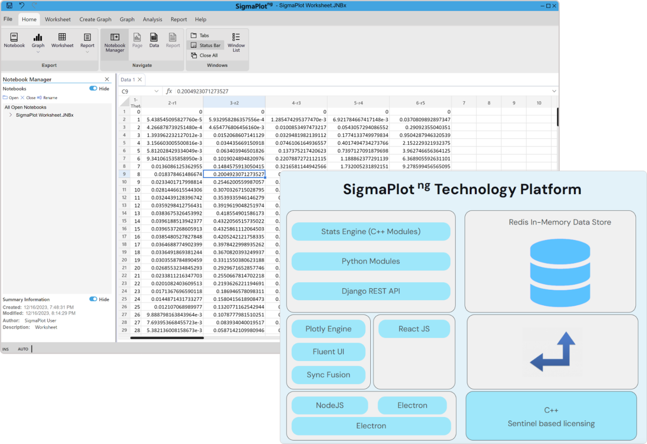Click the Save icon in title bar
The width and height of the screenshot is (647, 444).
pyautogui.click(x=9, y=5)
